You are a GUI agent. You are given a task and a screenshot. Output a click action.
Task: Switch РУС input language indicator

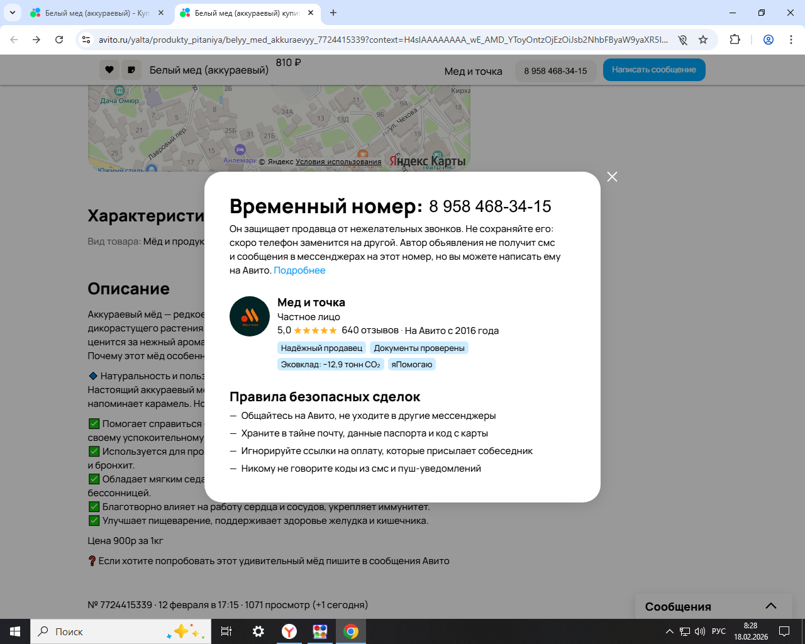719,631
